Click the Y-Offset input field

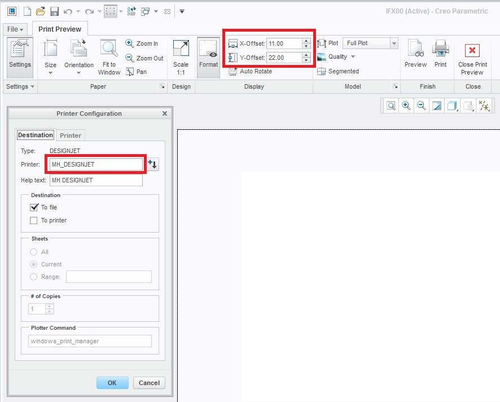(284, 58)
